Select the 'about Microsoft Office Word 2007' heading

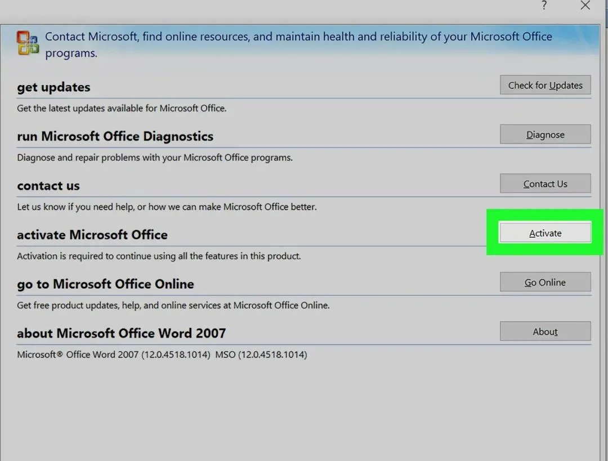coord(122,333)
